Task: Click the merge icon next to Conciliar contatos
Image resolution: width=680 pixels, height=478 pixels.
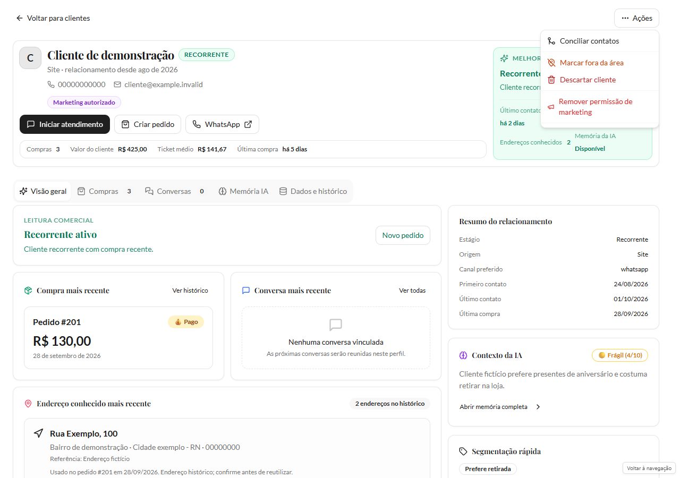Action: coord(551,41)
